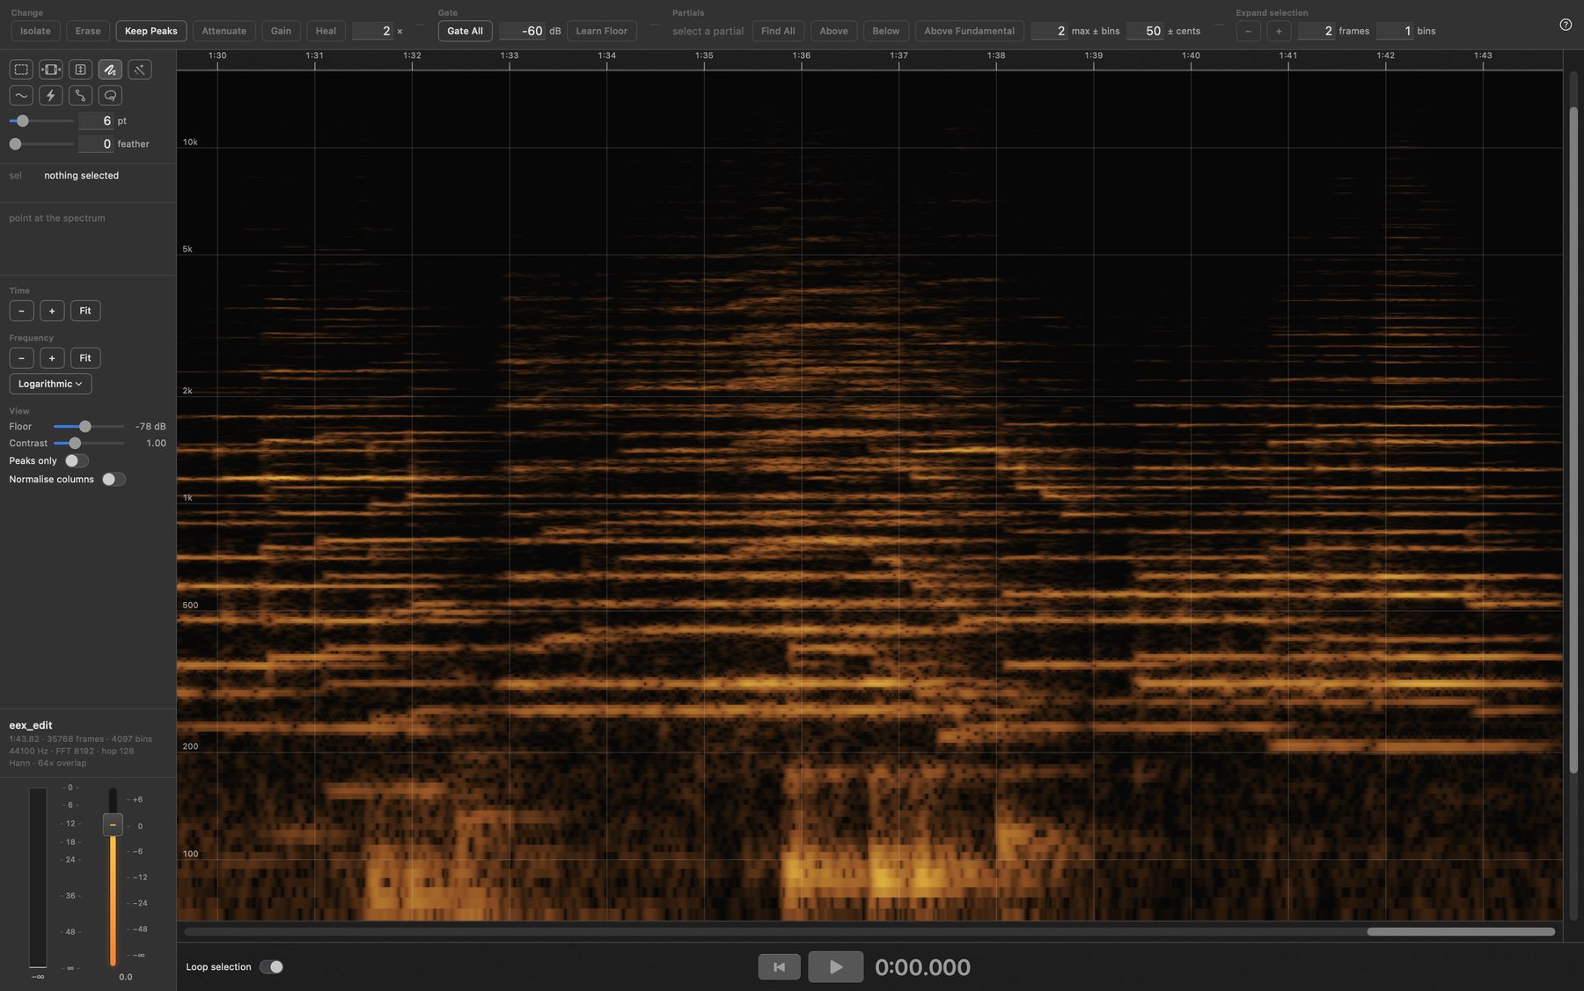The image size is (1584, 991).
Task: Select the path points tool icon
Action: (x=80, y=95)
